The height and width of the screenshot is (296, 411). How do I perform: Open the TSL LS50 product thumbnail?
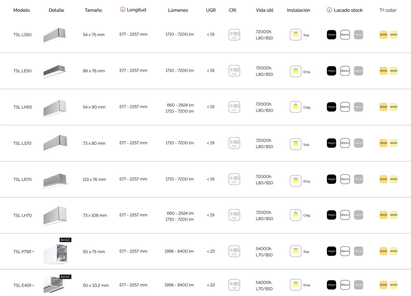pyautogui.click(x=55, y=35)
